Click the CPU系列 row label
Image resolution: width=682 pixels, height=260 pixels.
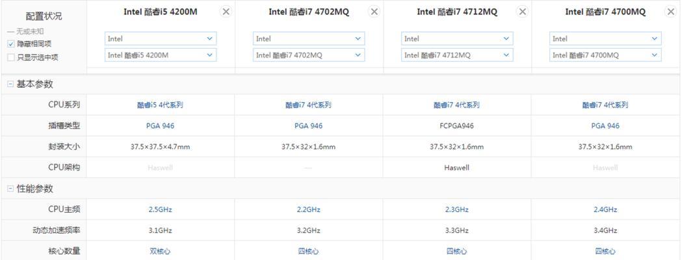(64, 105)
